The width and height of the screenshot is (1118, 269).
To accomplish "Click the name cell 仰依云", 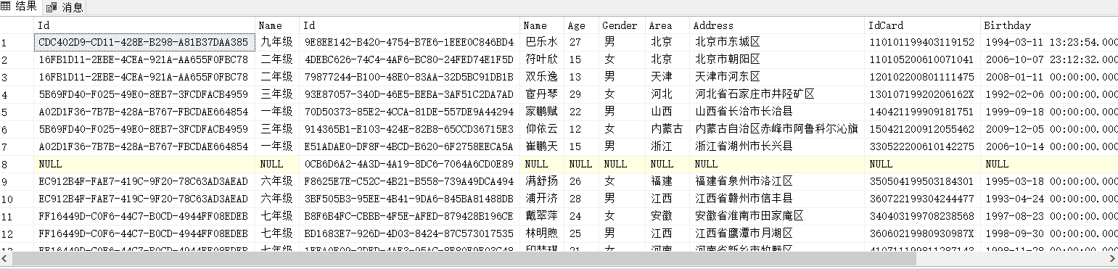I will [x=541, y=130].
